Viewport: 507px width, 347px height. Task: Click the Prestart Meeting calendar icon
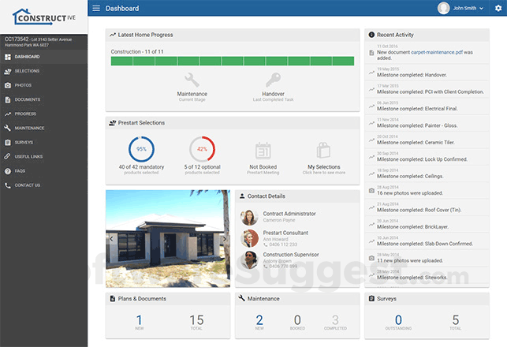[x=264, y=151]
